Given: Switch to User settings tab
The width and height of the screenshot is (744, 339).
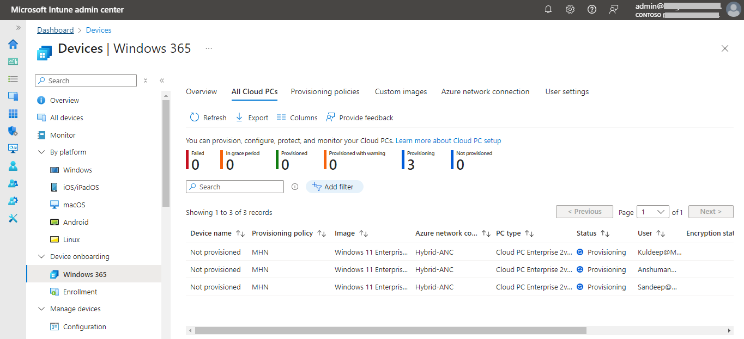Looking at the screenshot, I should click(567, 91).
